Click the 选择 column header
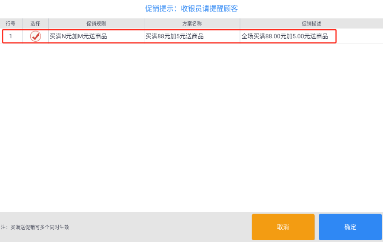 [x=35, y=24]
